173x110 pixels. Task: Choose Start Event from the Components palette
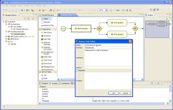[46, 33]
